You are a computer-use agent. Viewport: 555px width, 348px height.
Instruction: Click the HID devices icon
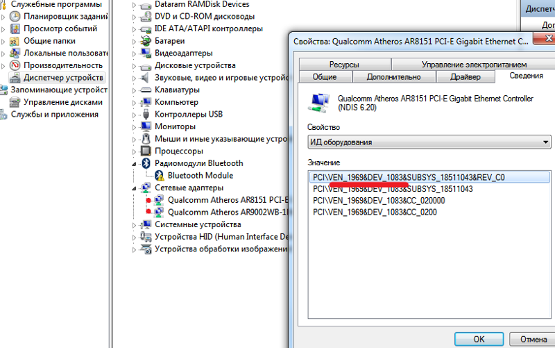[x=146, y=236]
